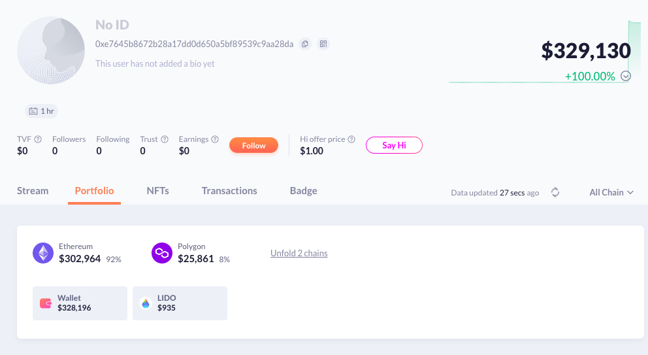
Task: Go to the Stream tab
Action: coord(33,191)
